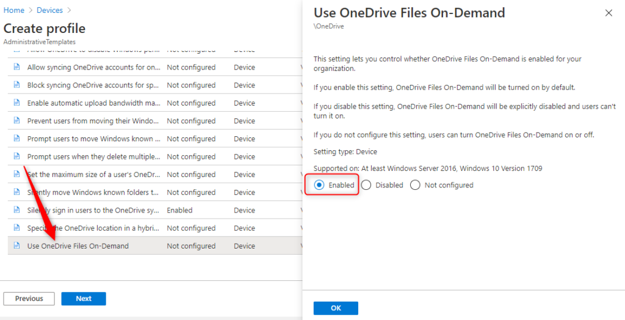Open 'Enable automatic upload bandwidth ma...' setting
625x320 pixels.
94,103
